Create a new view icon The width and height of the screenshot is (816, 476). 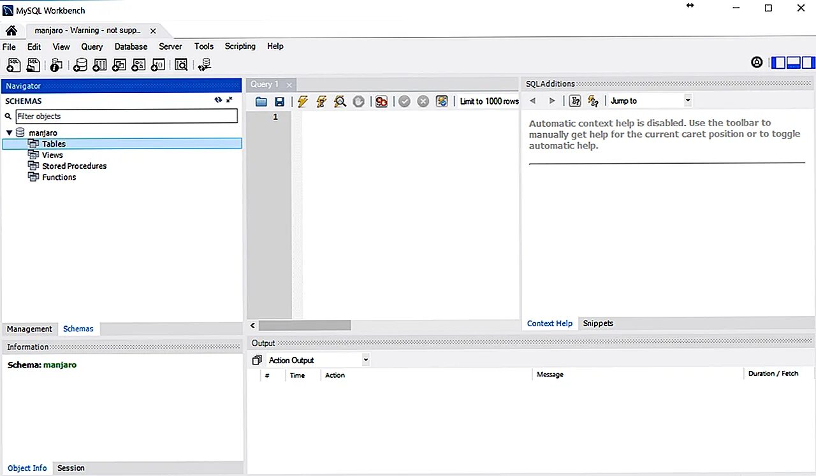(119, 65)
